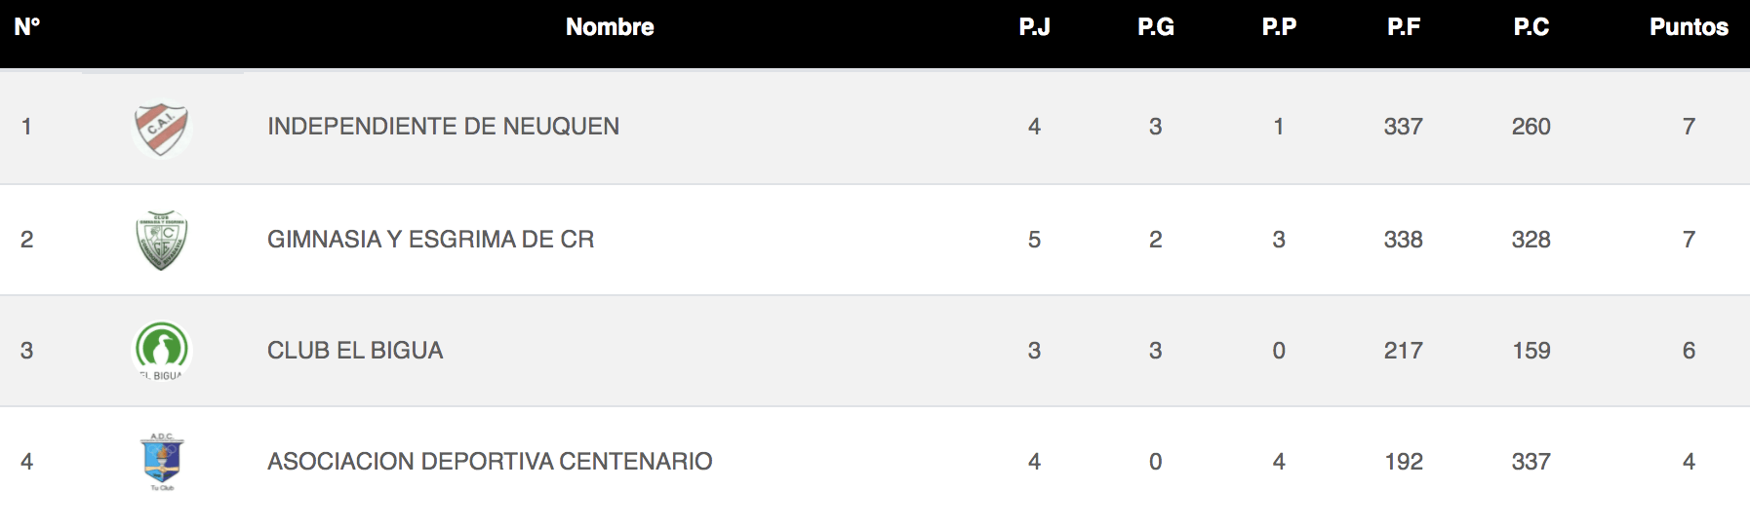Click the P.C column header
This screenshot has height=528, width=1750.
click(x=1531, y=27)
